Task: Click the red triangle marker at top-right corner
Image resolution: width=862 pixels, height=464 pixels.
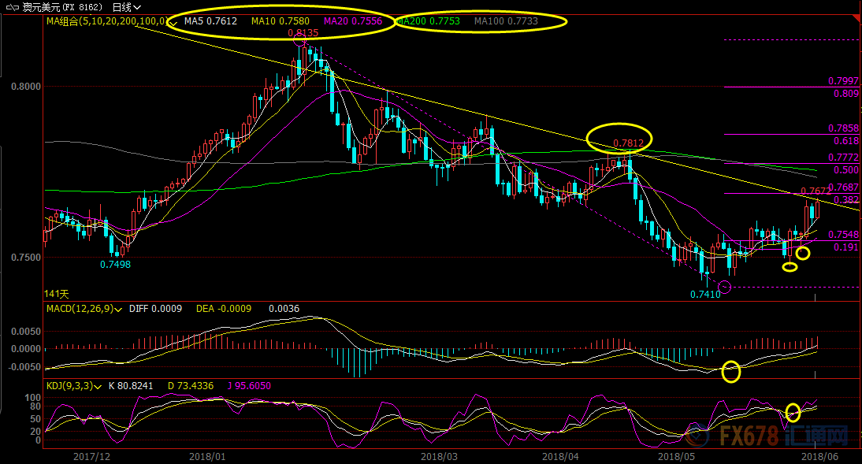Action: (856, 17)
